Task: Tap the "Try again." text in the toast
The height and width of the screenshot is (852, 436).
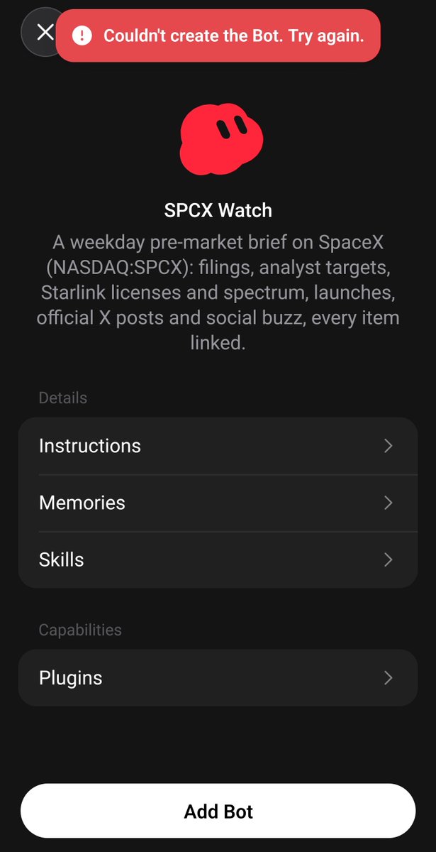Action: [x=325, y=35]
